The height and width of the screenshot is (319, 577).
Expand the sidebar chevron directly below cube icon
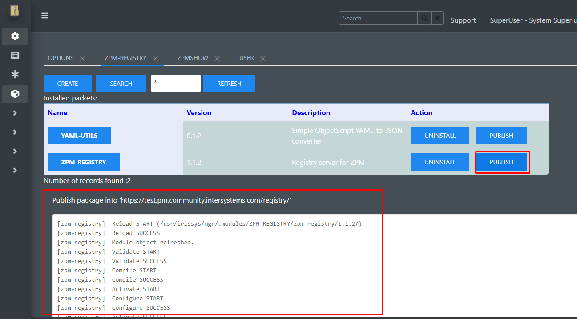point(15,113)
